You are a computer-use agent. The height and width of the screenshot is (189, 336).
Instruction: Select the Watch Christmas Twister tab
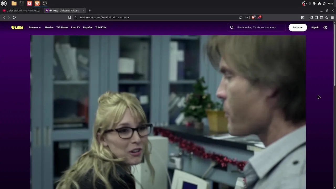(65, 10)
